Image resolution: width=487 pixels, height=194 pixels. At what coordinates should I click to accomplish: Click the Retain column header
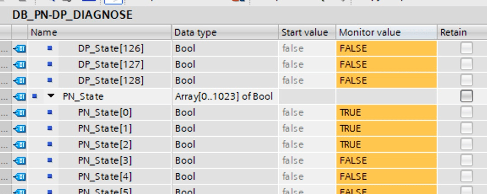coord(462,32)
